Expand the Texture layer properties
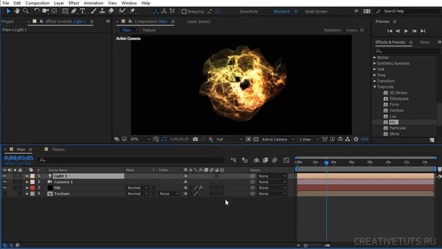 coord(28,194)
